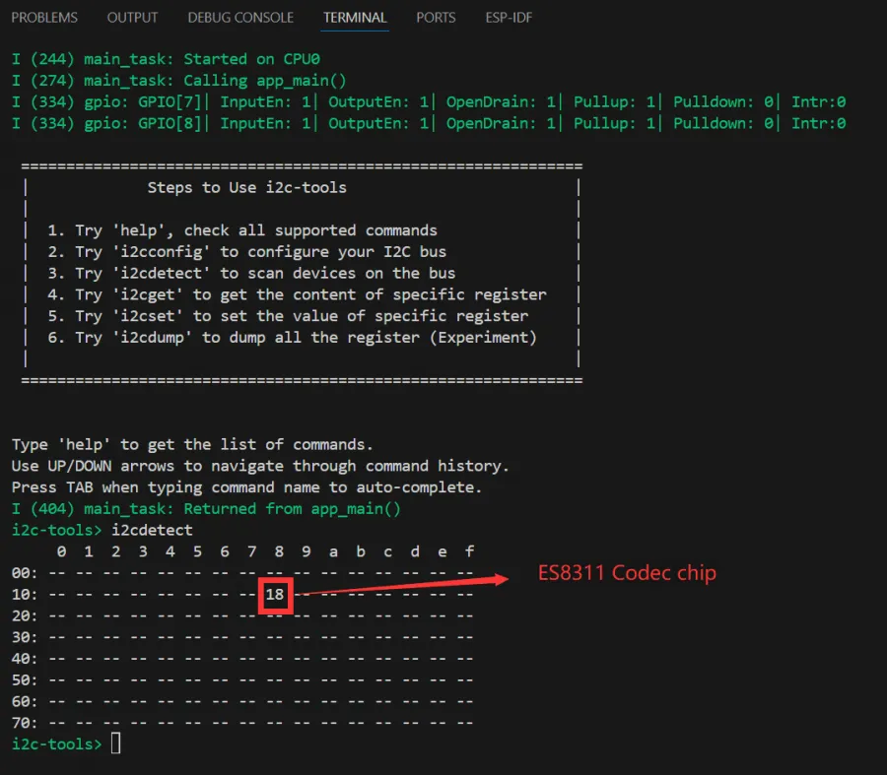Click the row 10 address label
The height and width of the screenshot is (775, 887).
[x=22, y=595]
